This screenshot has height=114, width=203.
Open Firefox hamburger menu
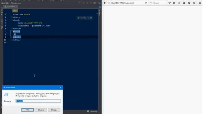200,3
